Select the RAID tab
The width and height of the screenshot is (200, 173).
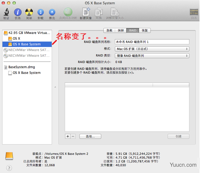pos(133,30)
